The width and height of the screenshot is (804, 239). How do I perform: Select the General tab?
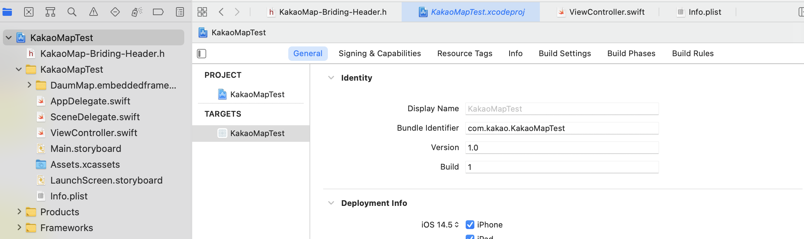click(308, 54)
